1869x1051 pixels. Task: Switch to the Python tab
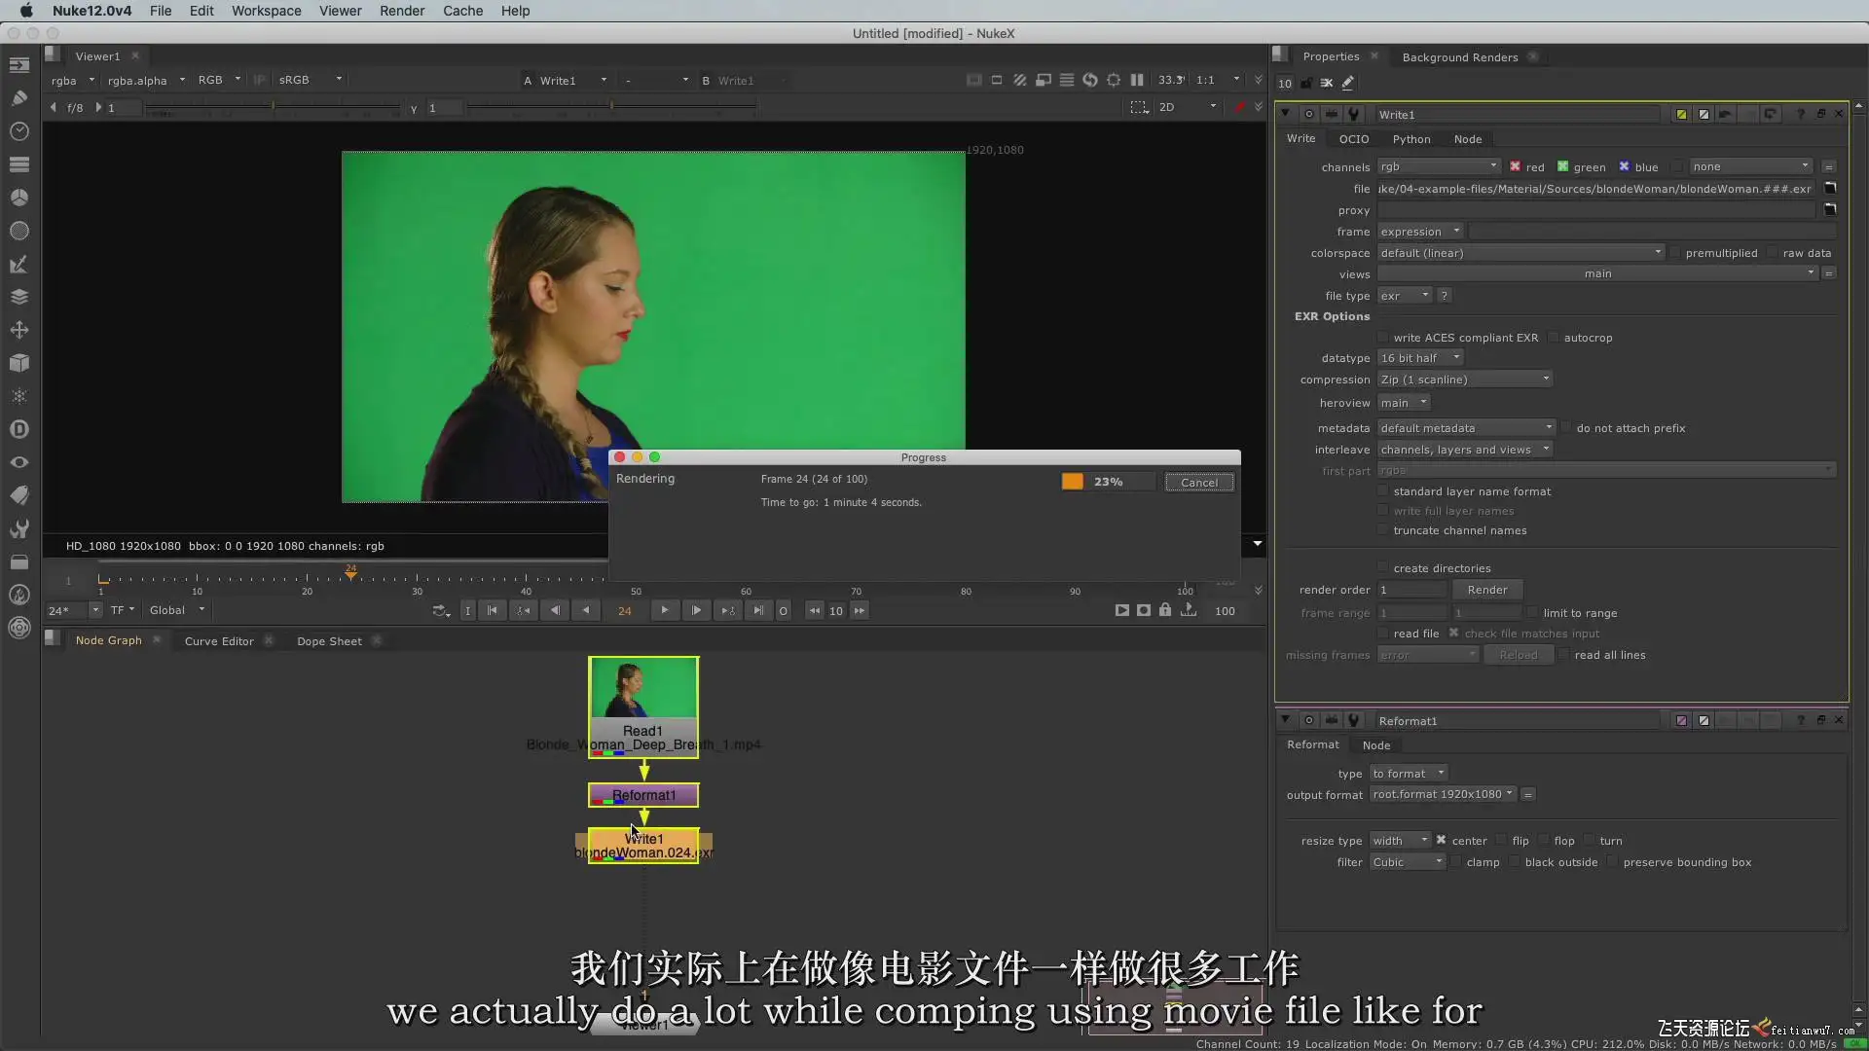(1411, 139)
